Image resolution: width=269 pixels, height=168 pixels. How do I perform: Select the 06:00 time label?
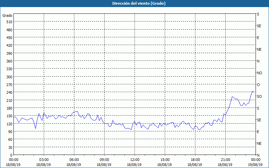(74, 160)
